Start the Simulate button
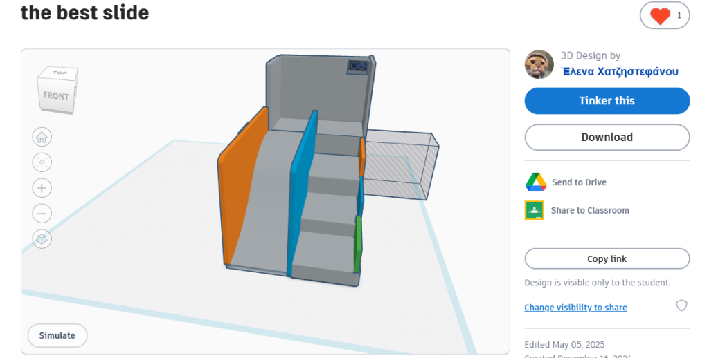Viewport: 709px width, 358px height. point(57,335)
